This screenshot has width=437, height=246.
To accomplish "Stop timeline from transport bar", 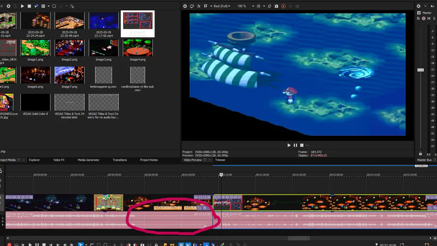I will tap(44, 245).
